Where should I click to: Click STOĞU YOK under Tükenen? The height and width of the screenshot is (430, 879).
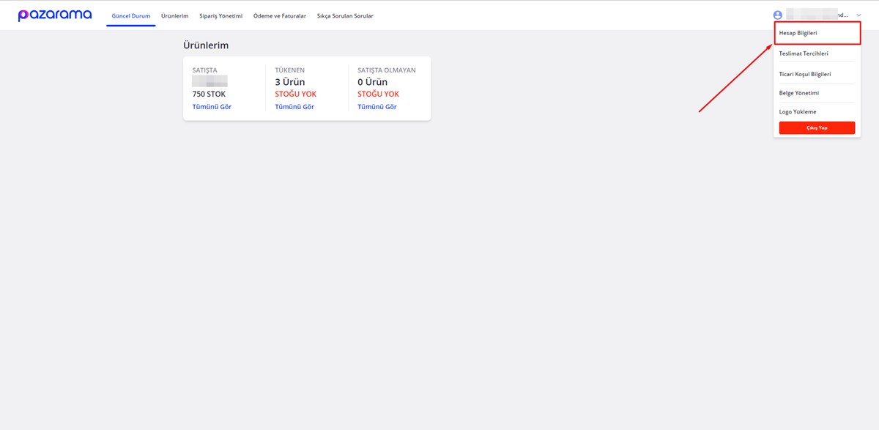coord(296,94)
